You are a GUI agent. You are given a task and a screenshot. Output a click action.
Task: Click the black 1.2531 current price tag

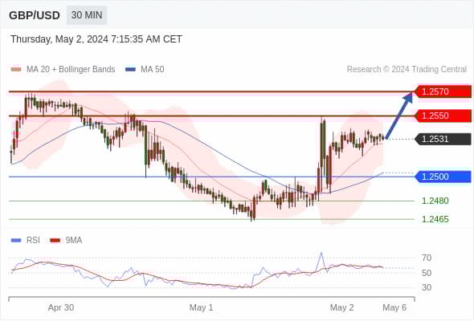click(x=443, y=139)
